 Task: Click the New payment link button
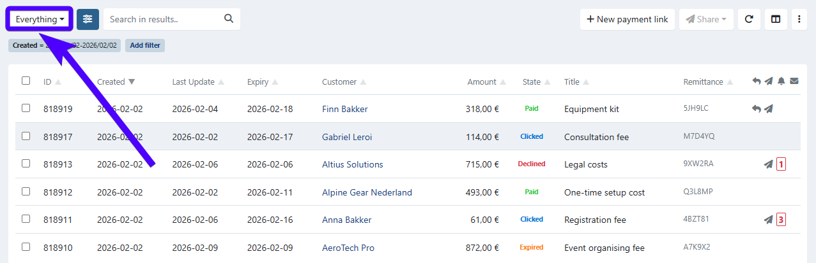pos(627,19)
